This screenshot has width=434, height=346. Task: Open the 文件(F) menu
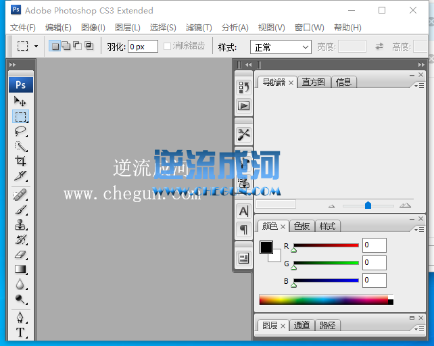click(23, 28)
